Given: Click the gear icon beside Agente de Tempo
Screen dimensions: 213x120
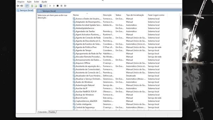Looking at the screenshot, I should 74,50.
